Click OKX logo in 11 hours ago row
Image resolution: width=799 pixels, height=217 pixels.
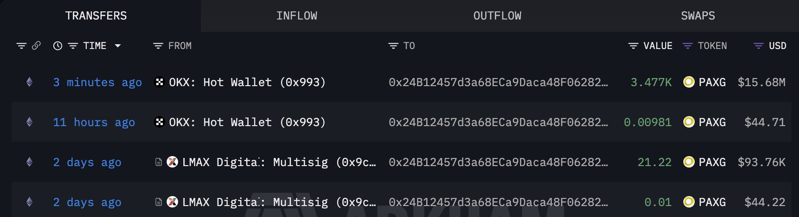pyautogui.click(x=160, y=122)
